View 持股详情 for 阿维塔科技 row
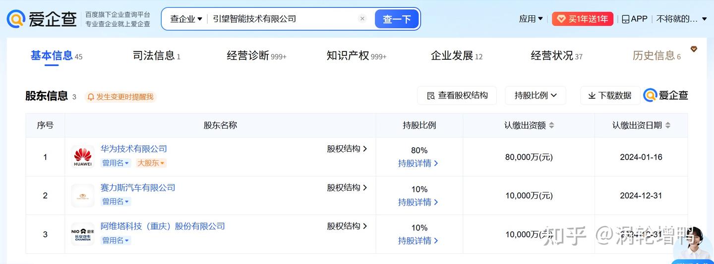 pos(418,241)
